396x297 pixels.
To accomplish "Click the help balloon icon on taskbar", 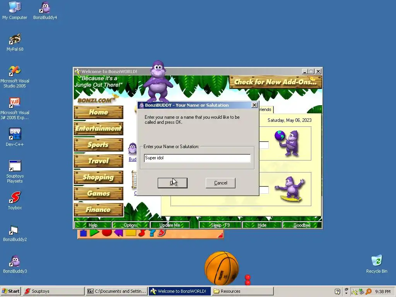I will pos(337,292).
